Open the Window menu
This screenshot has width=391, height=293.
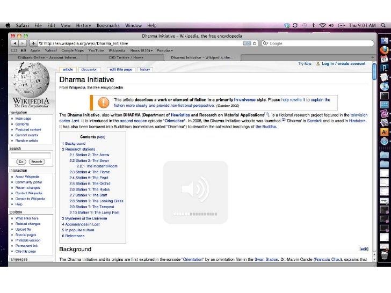133,25
